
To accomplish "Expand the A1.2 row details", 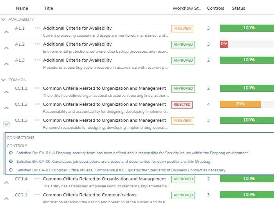I will 6,48.
